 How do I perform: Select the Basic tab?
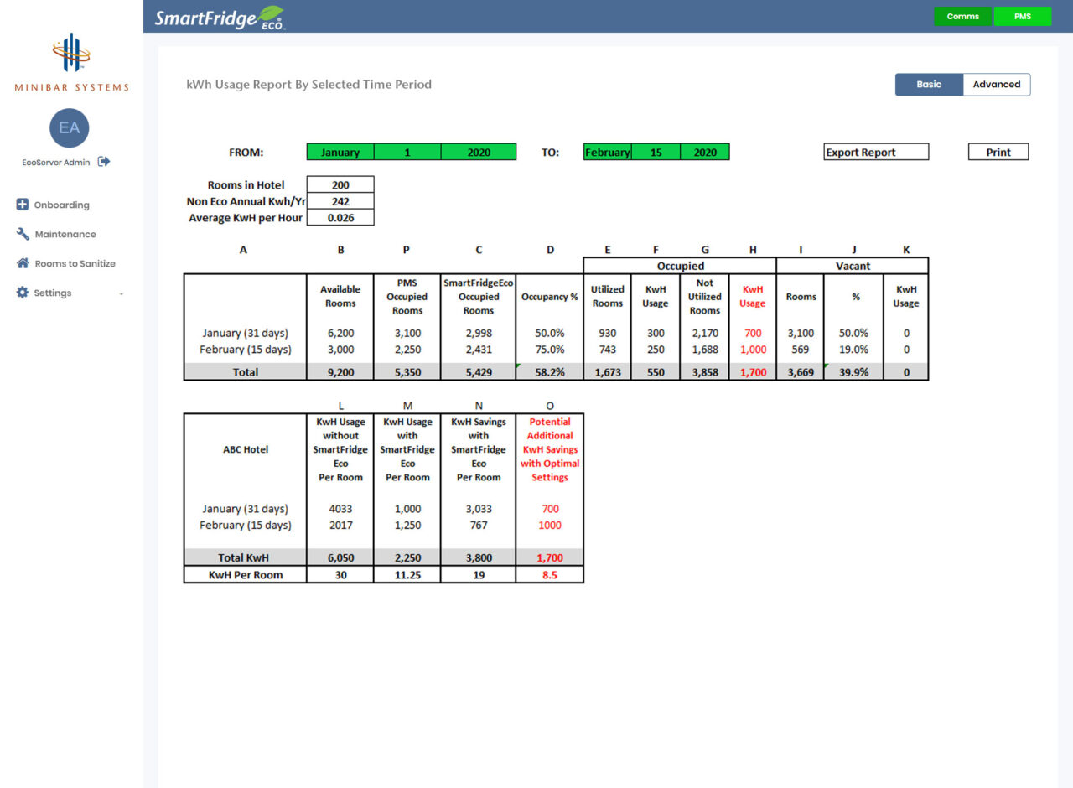click(929, 84)
